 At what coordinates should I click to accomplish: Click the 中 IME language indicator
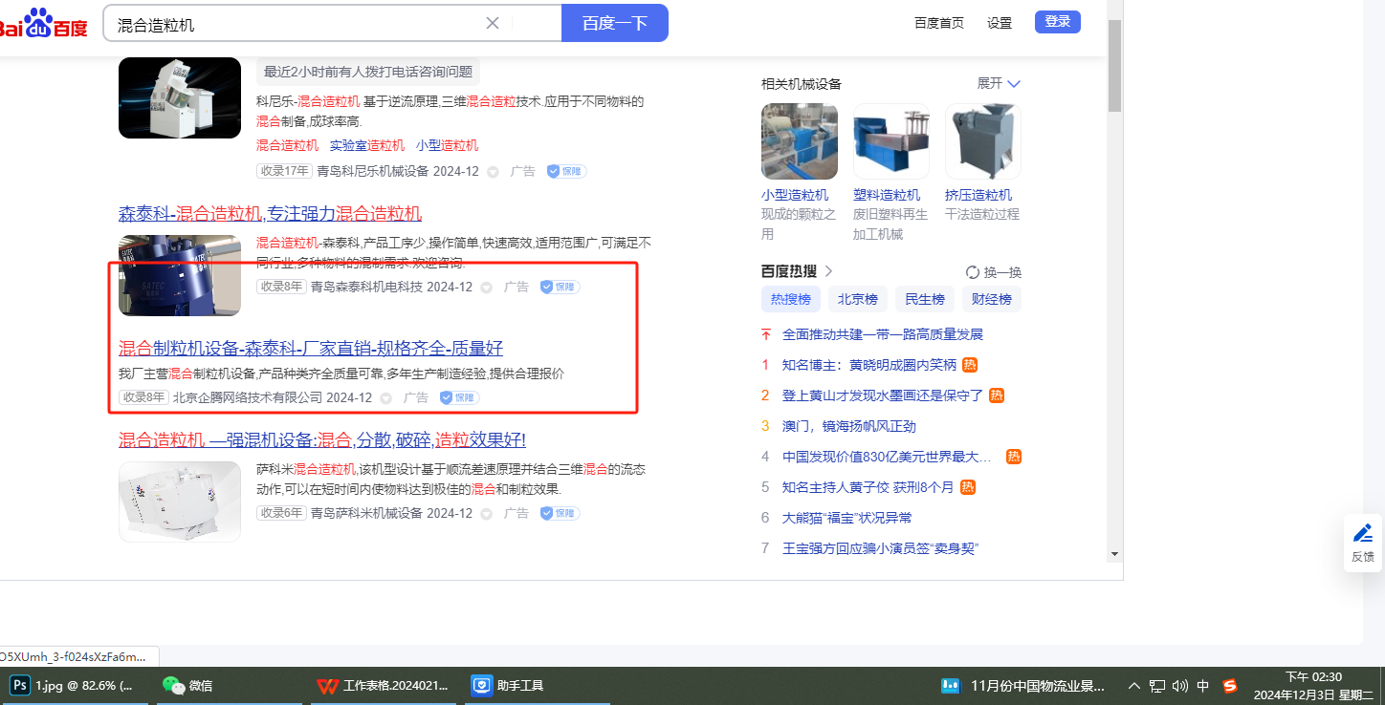coord(1203,686)
